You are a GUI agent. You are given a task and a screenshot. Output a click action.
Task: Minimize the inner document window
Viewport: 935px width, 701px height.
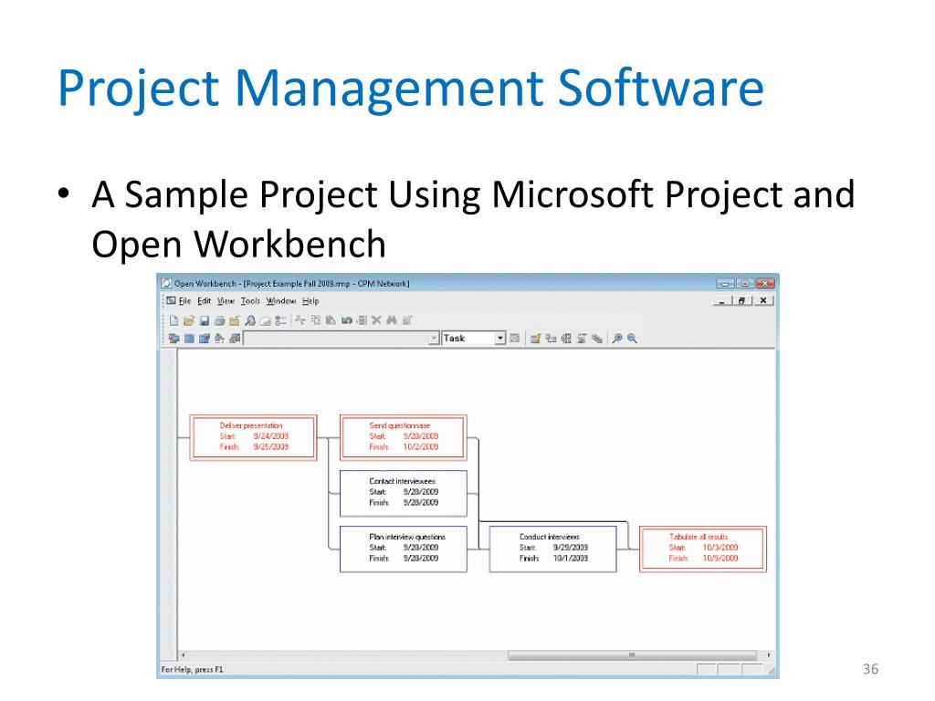click(x=722, y=300)
